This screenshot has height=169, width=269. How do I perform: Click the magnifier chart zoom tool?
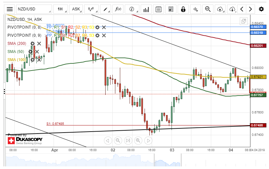click(x=208, y=9)
